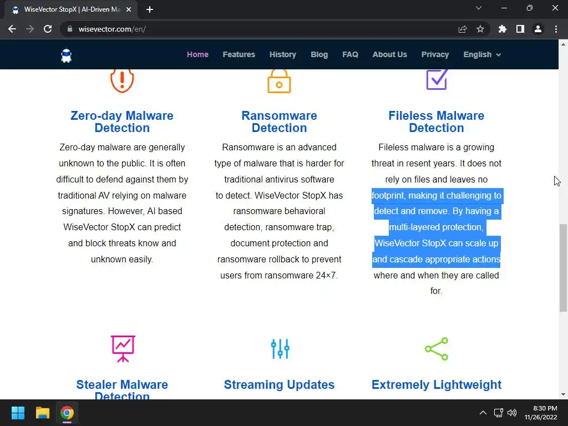Open the FAQ page
Image resolution: width=568 pixels, height=426 pixels.
tap(350, 54)
